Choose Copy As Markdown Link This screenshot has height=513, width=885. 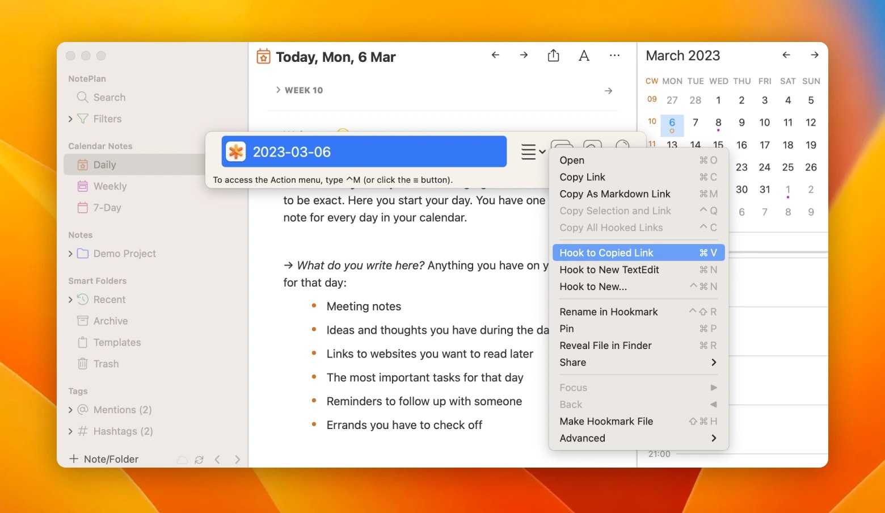[x=638, y=194]
